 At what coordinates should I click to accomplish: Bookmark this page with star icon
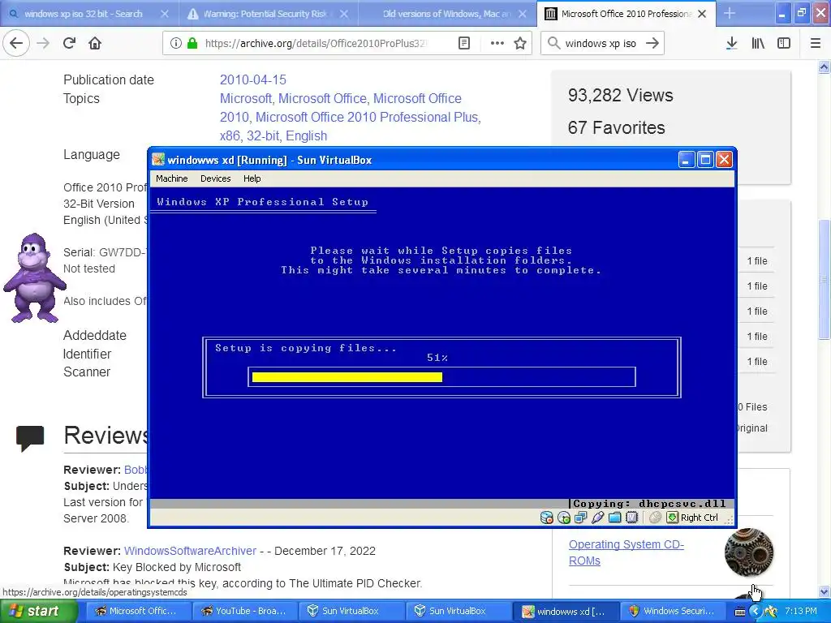520,43
